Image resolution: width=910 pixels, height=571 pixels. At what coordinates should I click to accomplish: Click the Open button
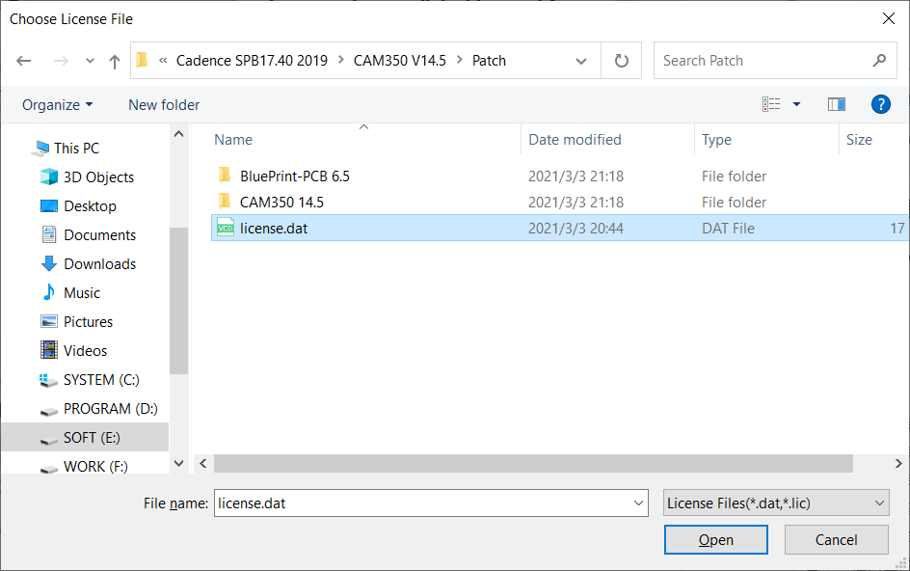(x=715, y=539)
